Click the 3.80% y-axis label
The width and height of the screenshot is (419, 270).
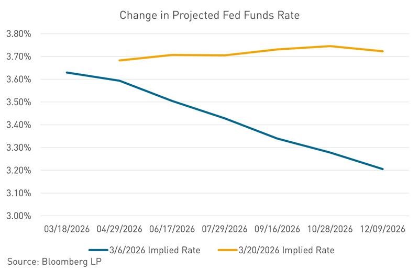tap(18, 34)
